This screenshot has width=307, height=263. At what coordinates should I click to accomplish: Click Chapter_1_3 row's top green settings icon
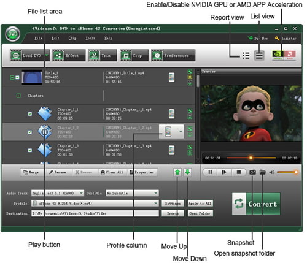[190, 147]
